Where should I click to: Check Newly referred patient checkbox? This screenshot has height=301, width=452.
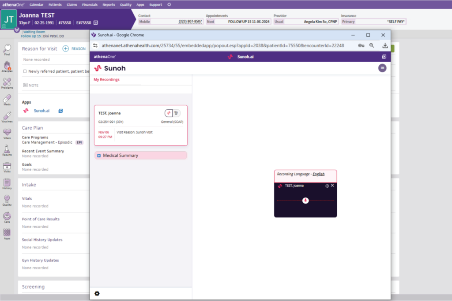(25, 71)
